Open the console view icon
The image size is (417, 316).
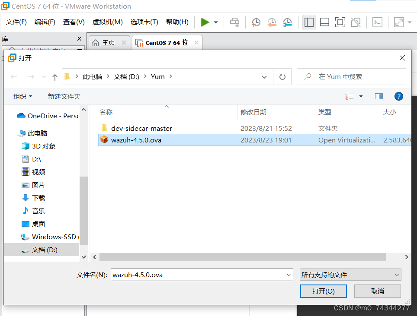pos(377,22)
